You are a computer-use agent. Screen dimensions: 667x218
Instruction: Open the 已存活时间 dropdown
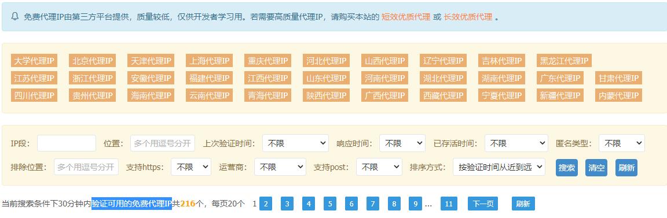pos(516,143)
